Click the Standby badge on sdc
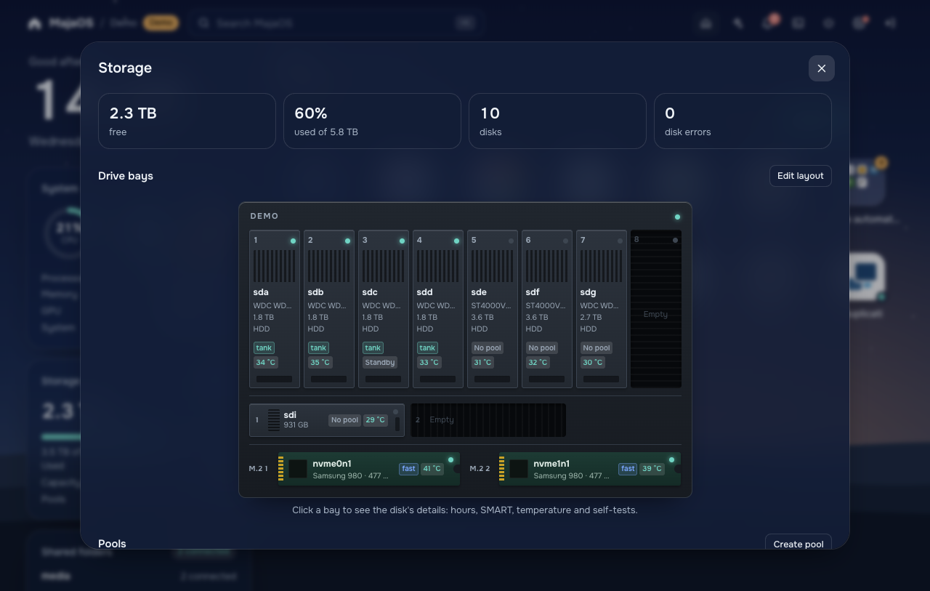The image size is (930, 591). (380, 363)
